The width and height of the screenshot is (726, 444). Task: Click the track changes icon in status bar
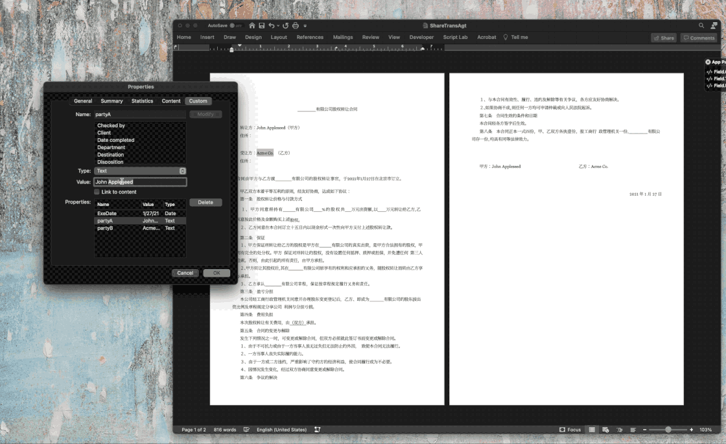(x=317, y=430)
